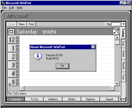Click the Find toolbar button
This screenshot has width=132, height=108.
31,24
